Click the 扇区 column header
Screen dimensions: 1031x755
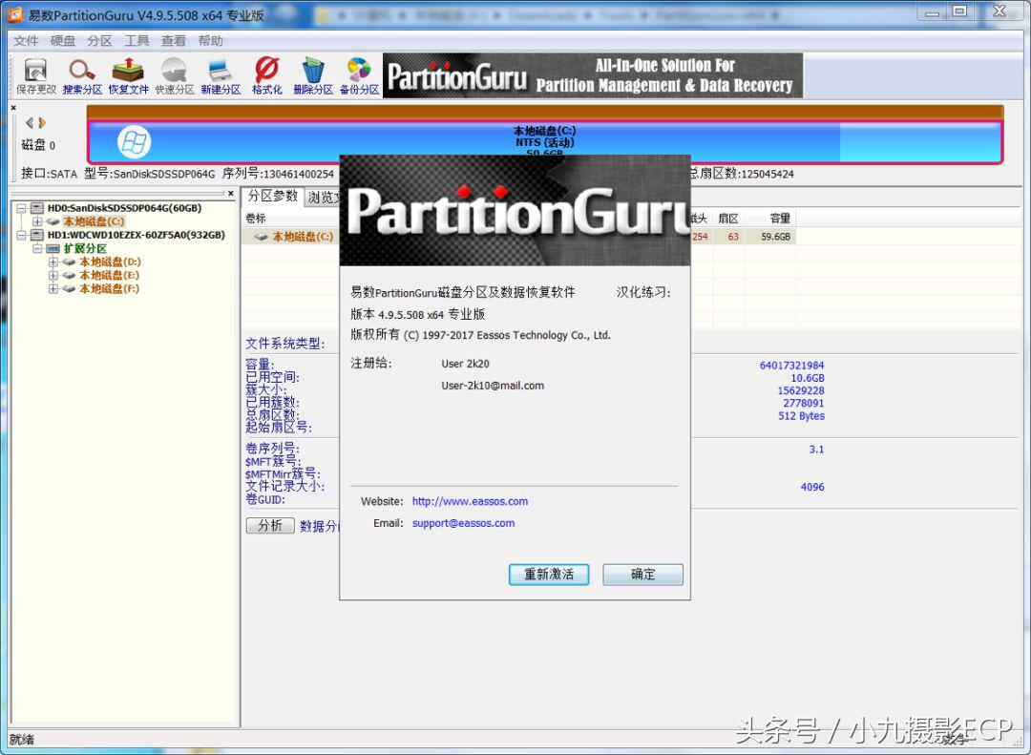tap(727, 219)
